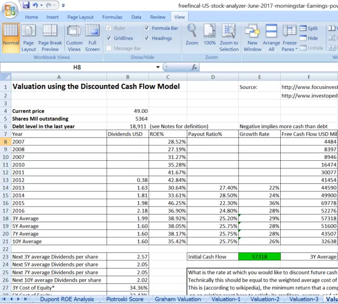This screenshot has height=304, width=338.
Task: Select the green Initial Cash Flow cell
Action: (259, 257)
